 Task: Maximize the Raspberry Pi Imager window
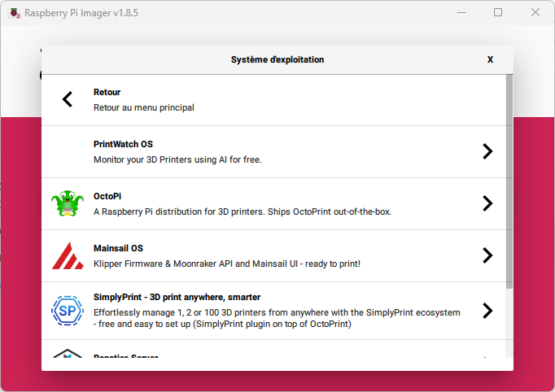(x=498, y=13)
